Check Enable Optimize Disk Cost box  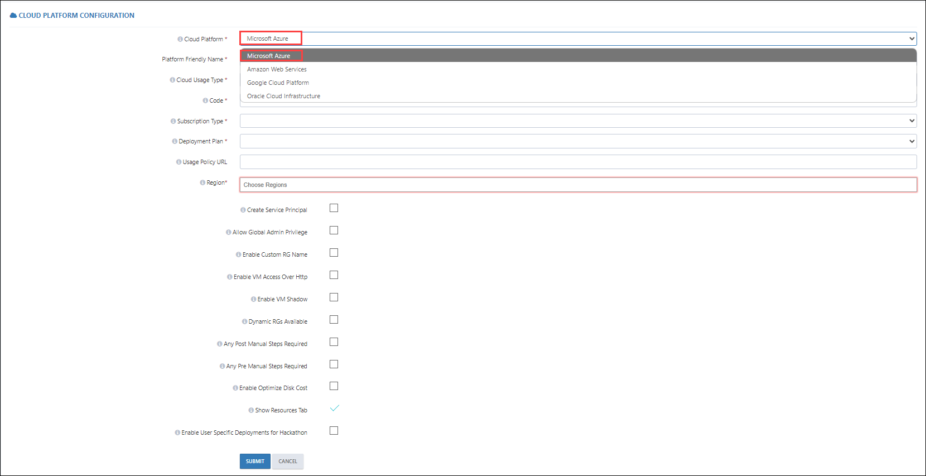pos(334,386)
